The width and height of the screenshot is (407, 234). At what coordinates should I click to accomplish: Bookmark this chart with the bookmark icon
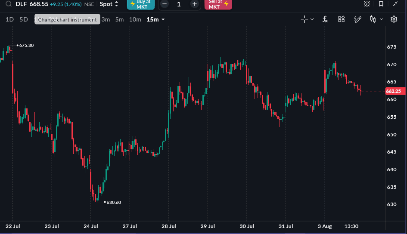point(381,4)
